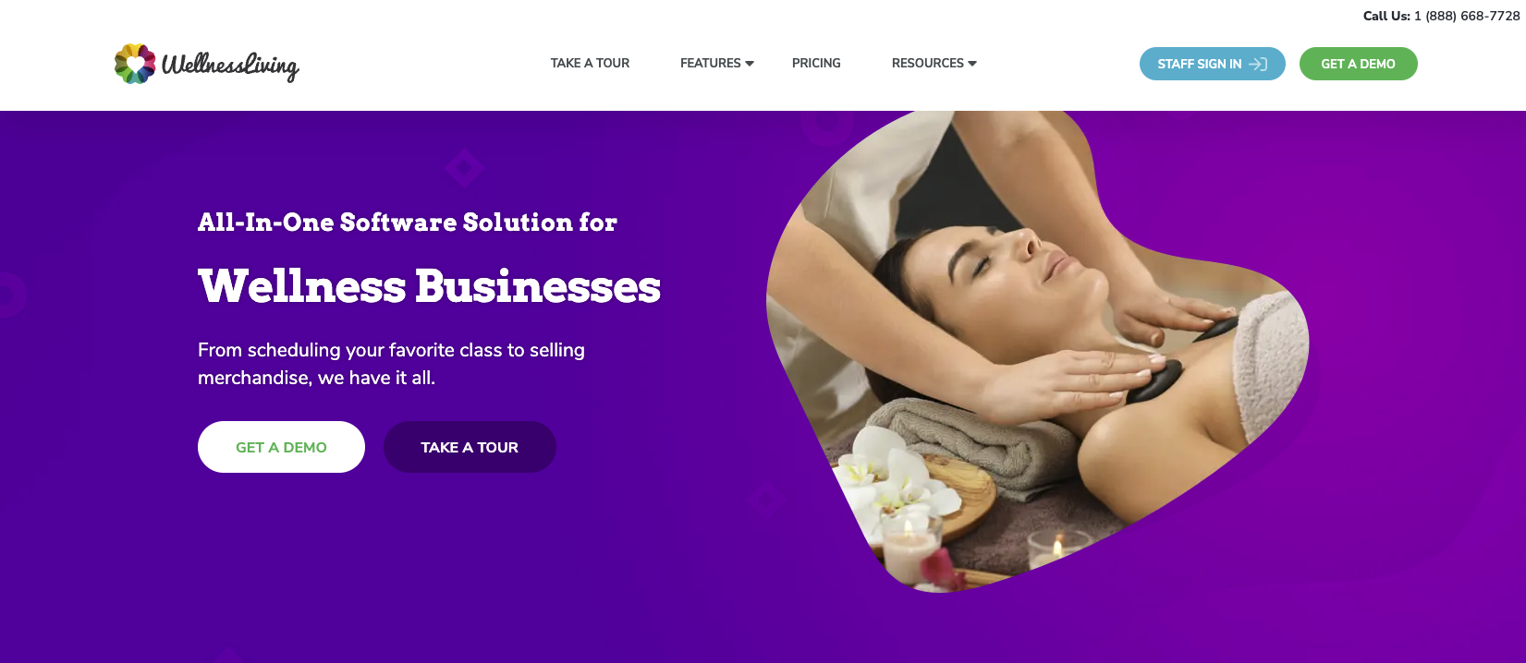Click the colorful flower heart logo icon

click(x=135, y=64)
